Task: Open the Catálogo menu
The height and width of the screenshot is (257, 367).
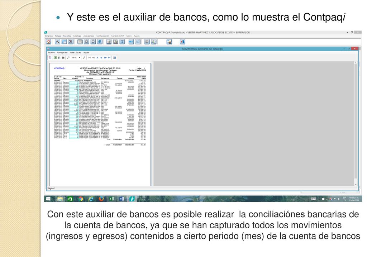Action: [77, 36]
